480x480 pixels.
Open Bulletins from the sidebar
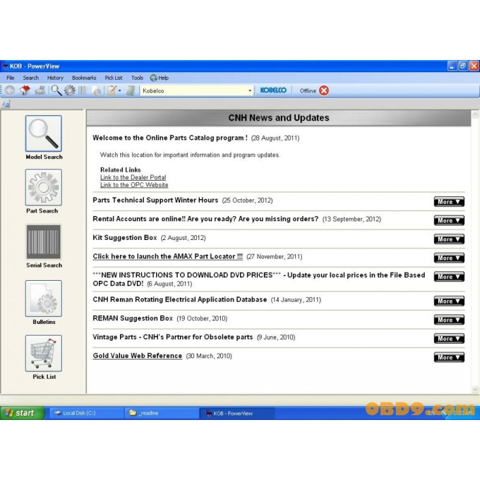[43, 298]
